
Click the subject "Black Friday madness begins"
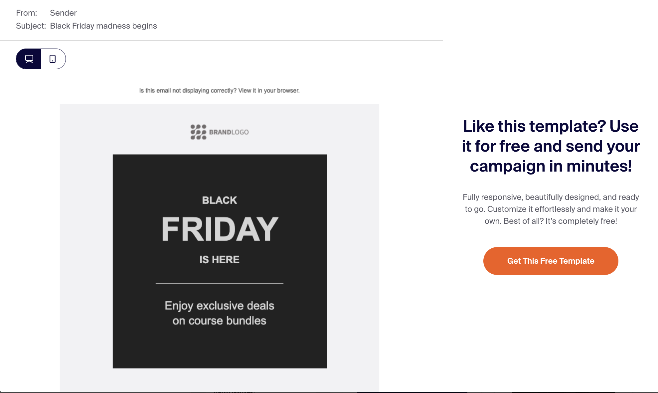[103, 26]
